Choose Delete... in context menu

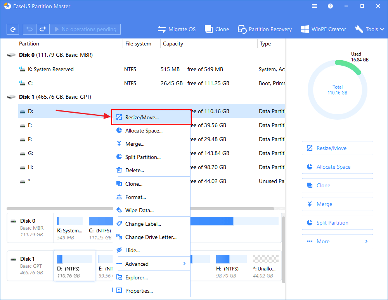coord(151,170)
